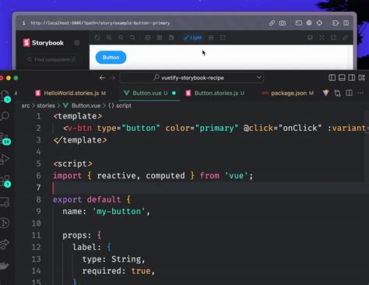The height and width of the screenshot is (285, 369).
Task: Open Extensions view in activity bar
Action: 5,181
